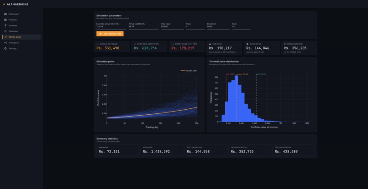Image resolution: width=368 pixels, height=189 pixels.
Task: Click the VaR warning triangle icon
Action: [x=210, y=44]
